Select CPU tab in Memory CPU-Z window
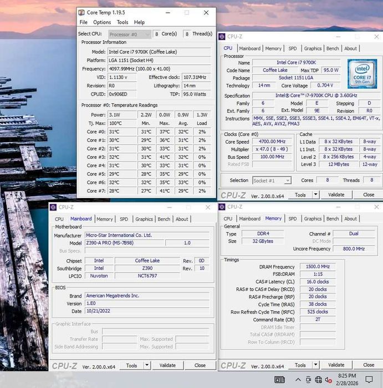This screenshot has width=383, height=388. pyautogui.click(x=228, y=219)
